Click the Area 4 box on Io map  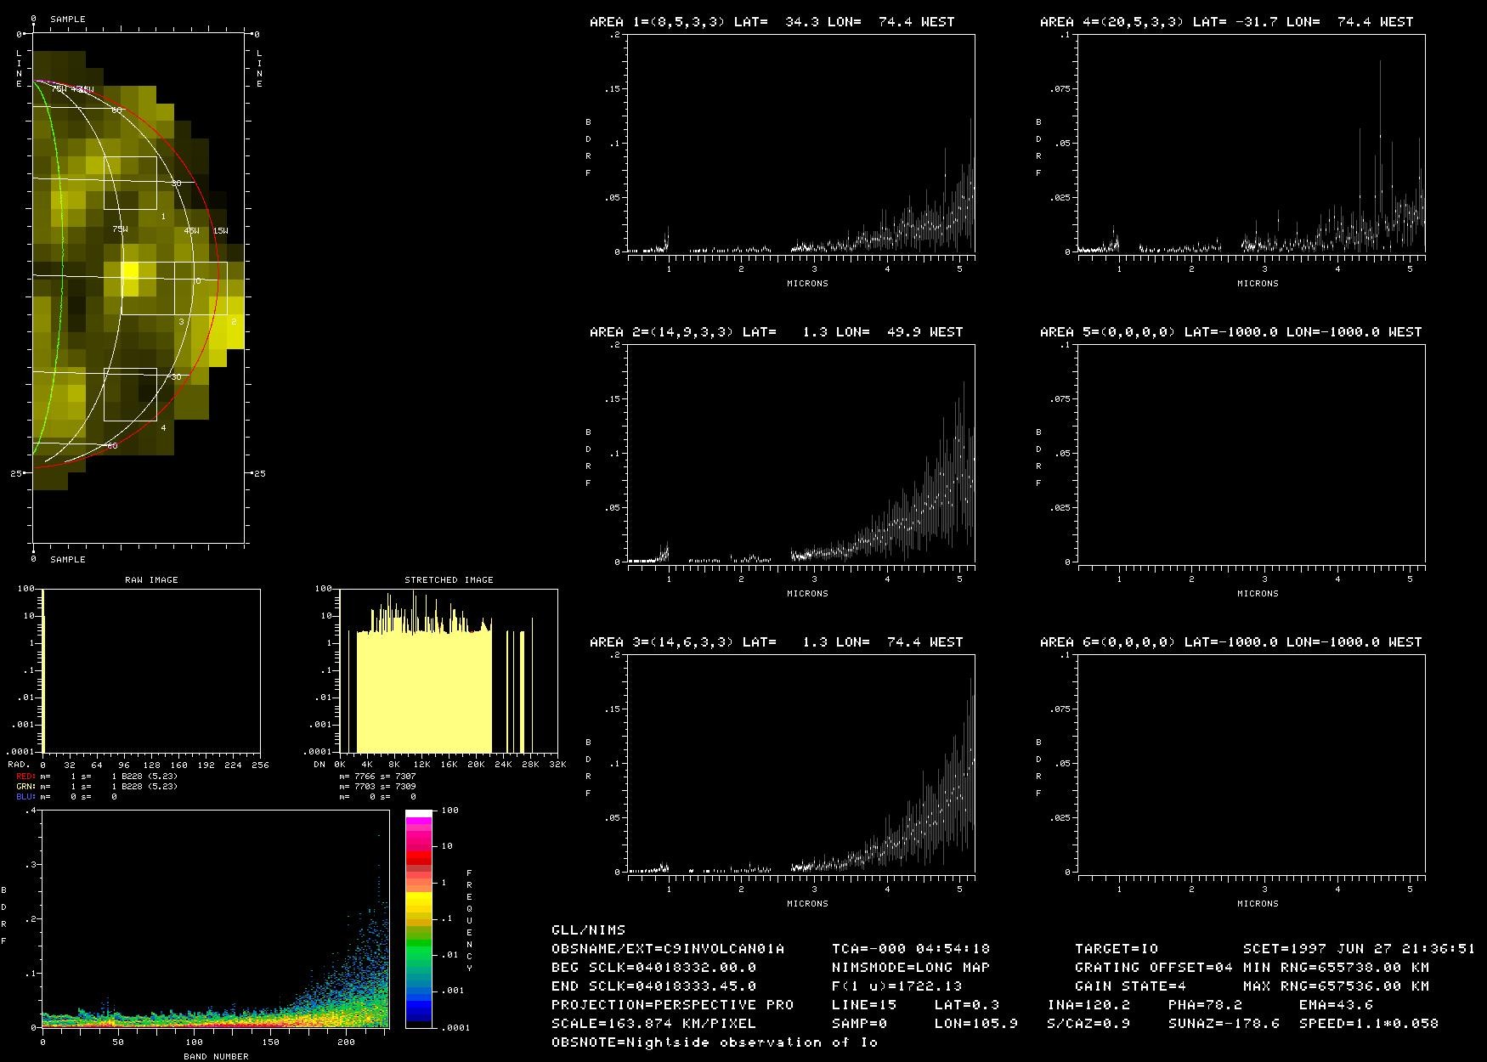(130, 394)
